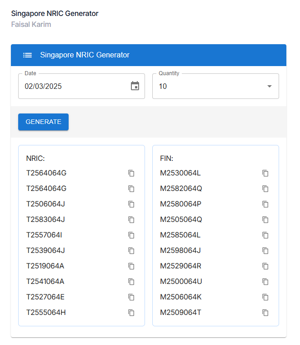Copy FIN M2582064Q using its copy icon
Image resolution: width=300 pixels, height=345 pixels.
[x=265, y=189]
